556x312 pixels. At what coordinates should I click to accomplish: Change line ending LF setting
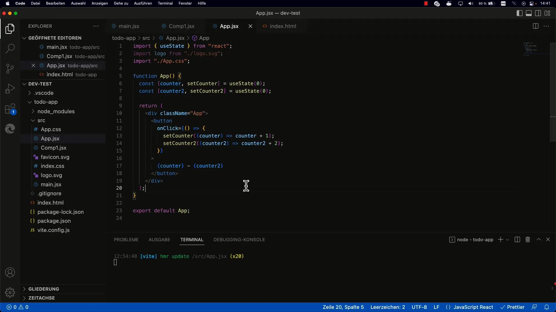coord(436,307)
